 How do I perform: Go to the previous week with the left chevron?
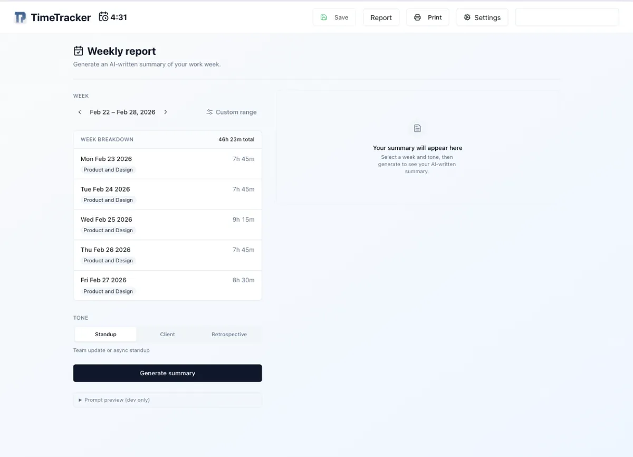pyautogui.click(x=80, y=112)
